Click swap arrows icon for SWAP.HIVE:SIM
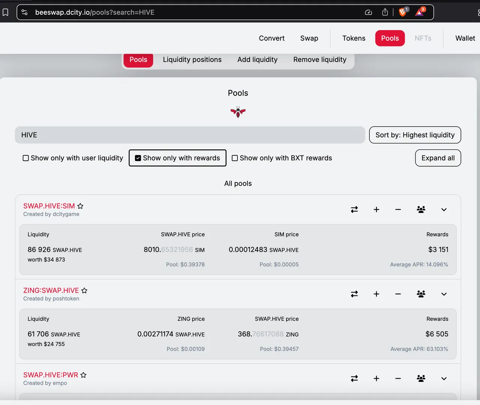The height and width of the screenshot is (405, 480). 354,209
